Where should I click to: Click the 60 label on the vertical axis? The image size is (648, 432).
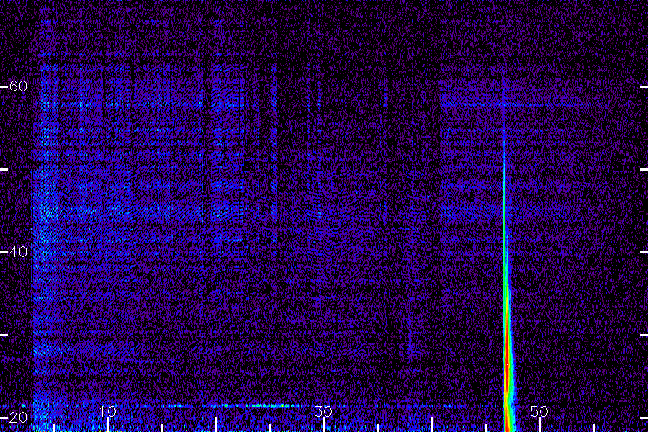tap(18, 86)
